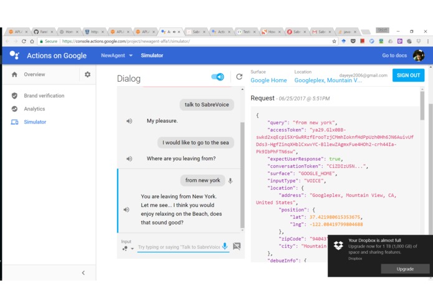Click the 'My pleasure.' response text
433x308 pixels.
click(x=162, y=121)
